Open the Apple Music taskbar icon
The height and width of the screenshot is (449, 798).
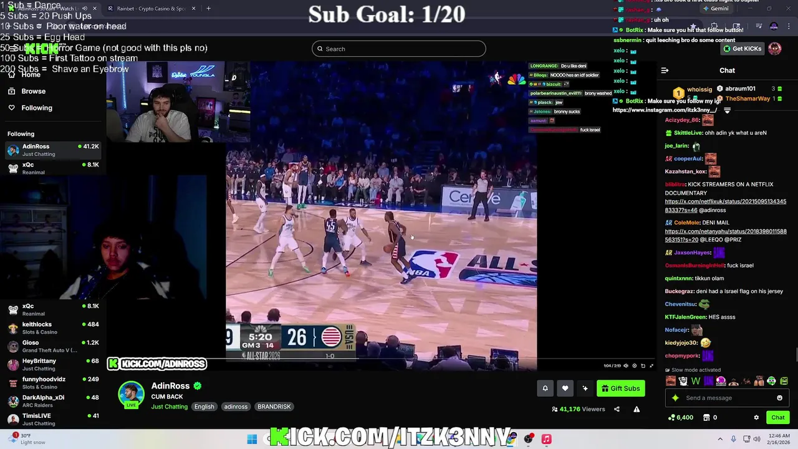546,439
